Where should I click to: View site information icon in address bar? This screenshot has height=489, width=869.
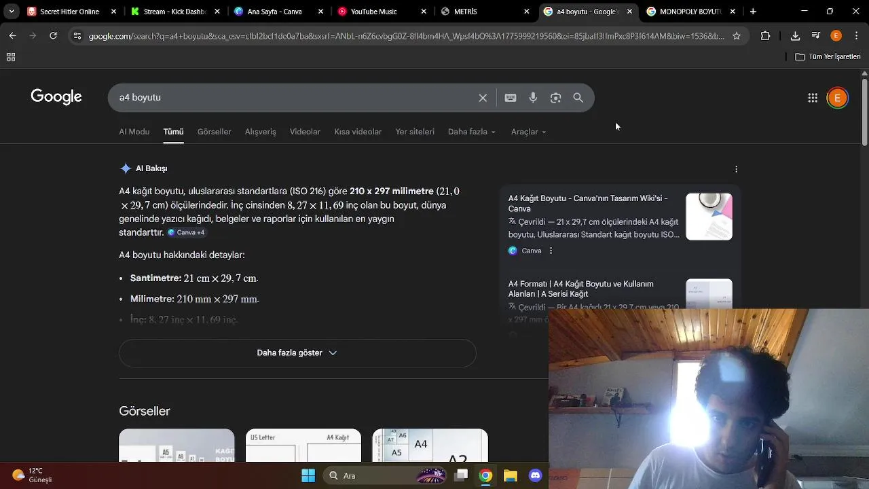77,36
